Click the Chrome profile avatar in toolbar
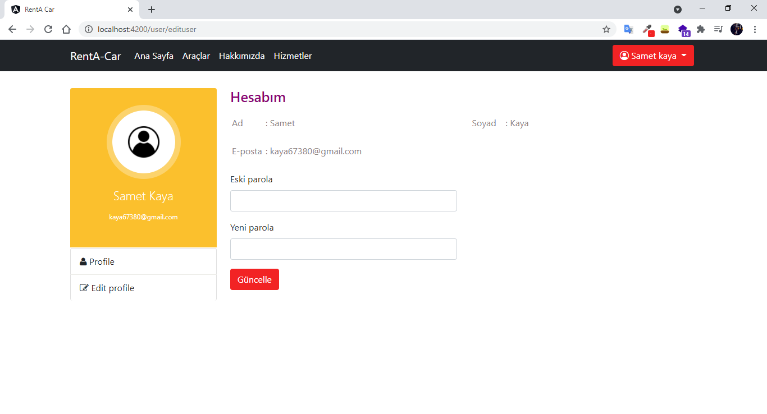767x414 pixels. (737, 29)
